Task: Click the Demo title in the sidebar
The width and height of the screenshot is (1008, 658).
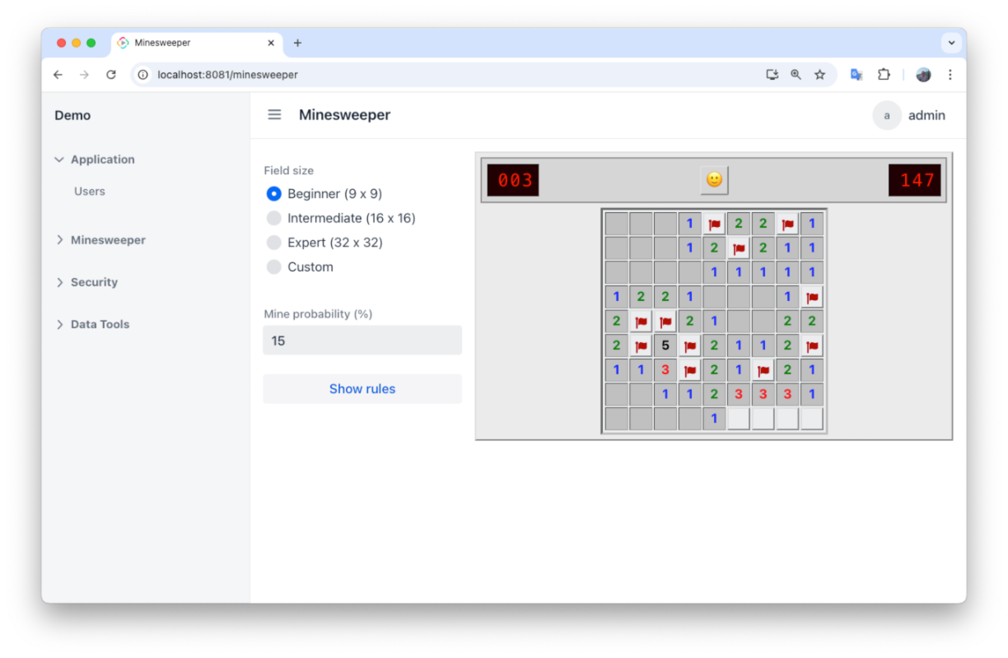Action: pyautogui.click(x=72, y=116)
